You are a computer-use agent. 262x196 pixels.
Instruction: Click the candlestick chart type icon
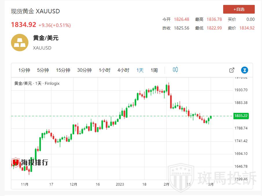pyautogui.click(x=175, y=70)
